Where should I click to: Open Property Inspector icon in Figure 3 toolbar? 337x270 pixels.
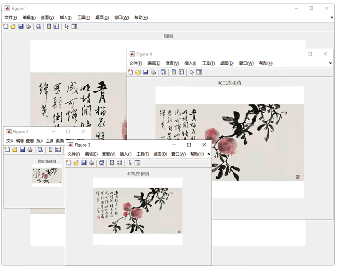click(x=137, y=163)
